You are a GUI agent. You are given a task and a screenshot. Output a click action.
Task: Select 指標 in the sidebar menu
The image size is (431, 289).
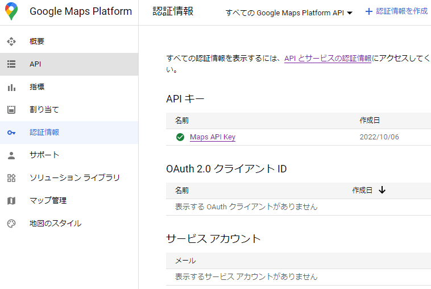[x=37, y=87]
